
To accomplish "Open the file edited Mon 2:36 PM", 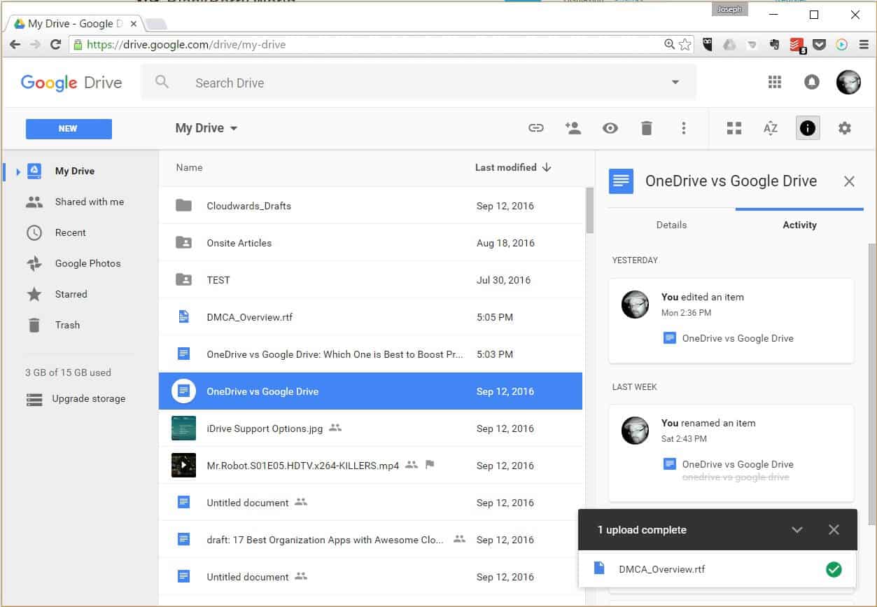I will coord(738,338).
